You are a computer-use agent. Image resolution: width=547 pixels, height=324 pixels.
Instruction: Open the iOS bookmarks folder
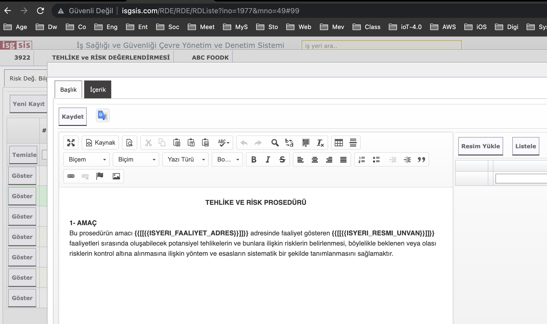tap(476, 27)
